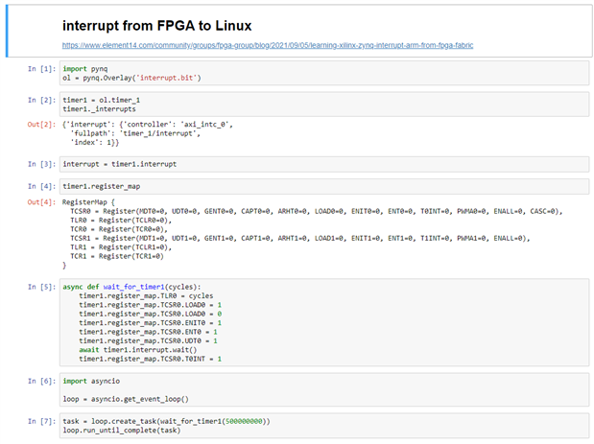Viewport: 594px width, 444px height.
Task: Click the Out[4] prompt label
Action: [x=43, y=201]
